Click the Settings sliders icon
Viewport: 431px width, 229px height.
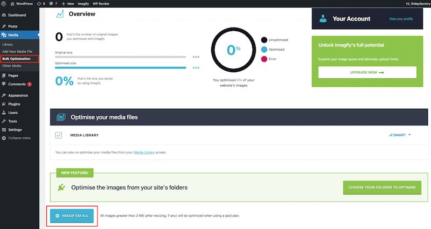pos(4,129)
